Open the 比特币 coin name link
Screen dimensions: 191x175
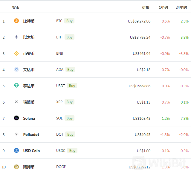pyautogui.click(x=29, y=21)
